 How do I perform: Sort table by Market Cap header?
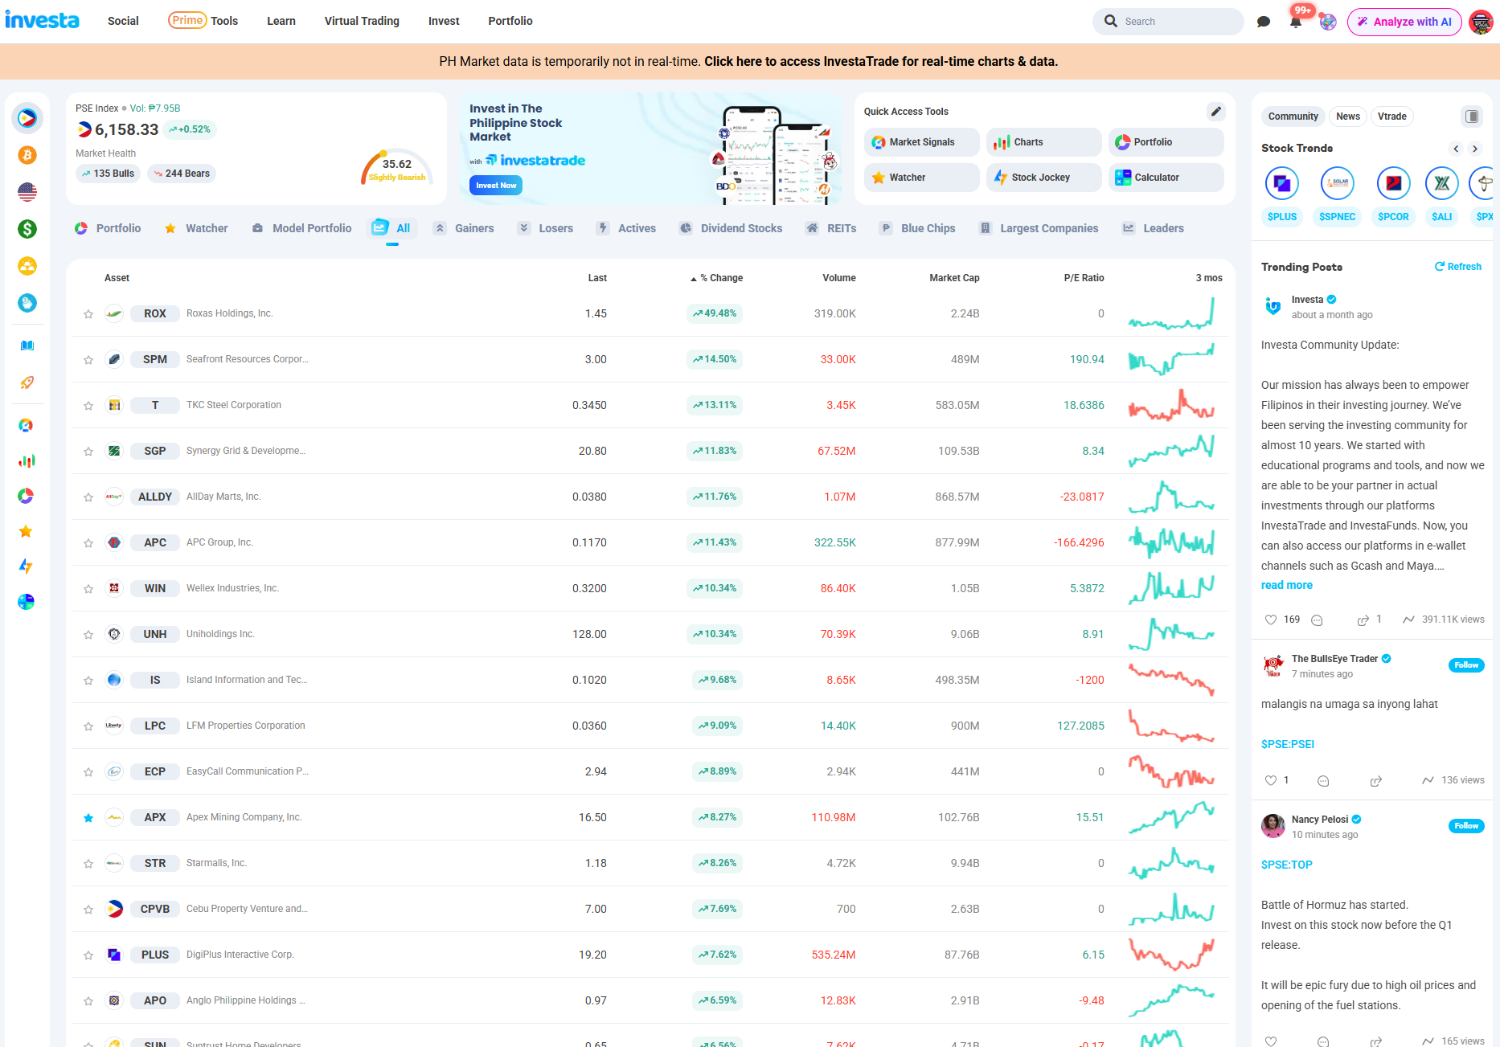(x=954, y=278)
